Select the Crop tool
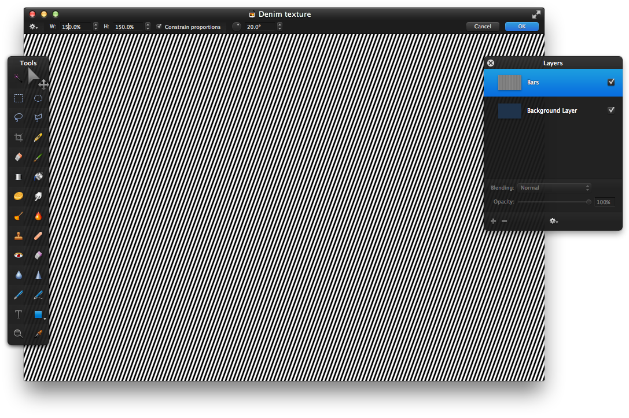This screenshot has width=629, height=418. tap(19, 138)
